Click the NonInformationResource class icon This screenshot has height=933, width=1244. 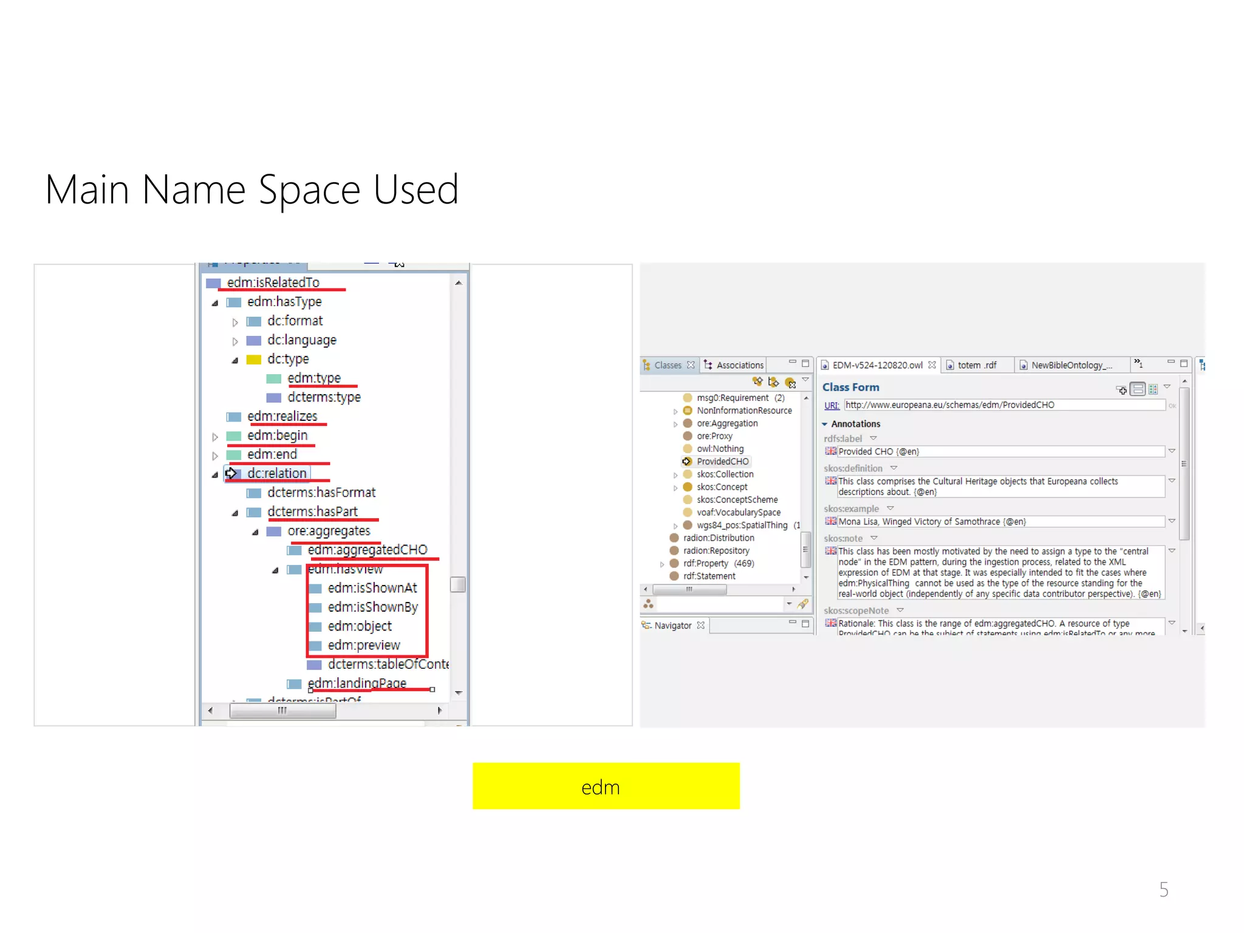688,410
